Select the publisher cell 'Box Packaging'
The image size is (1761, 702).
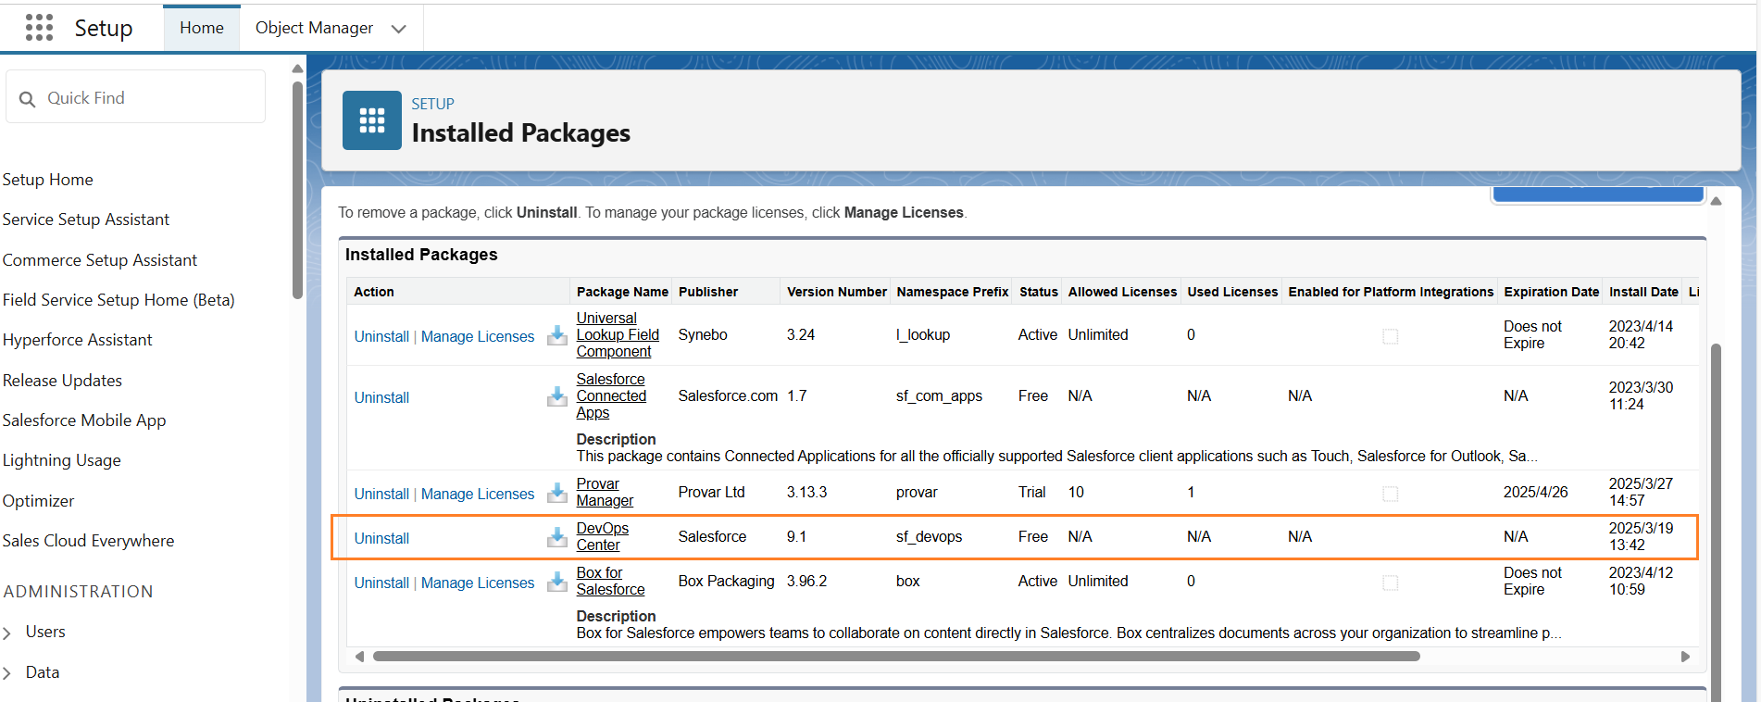727,581
